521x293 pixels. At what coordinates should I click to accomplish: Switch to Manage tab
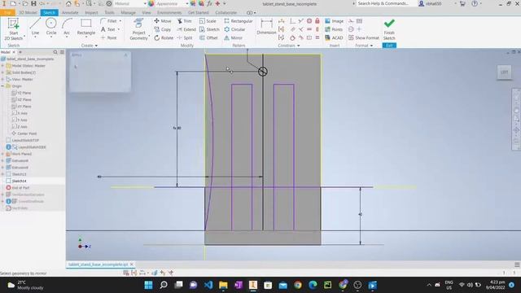pyautogui.click(x=128, y=13)
